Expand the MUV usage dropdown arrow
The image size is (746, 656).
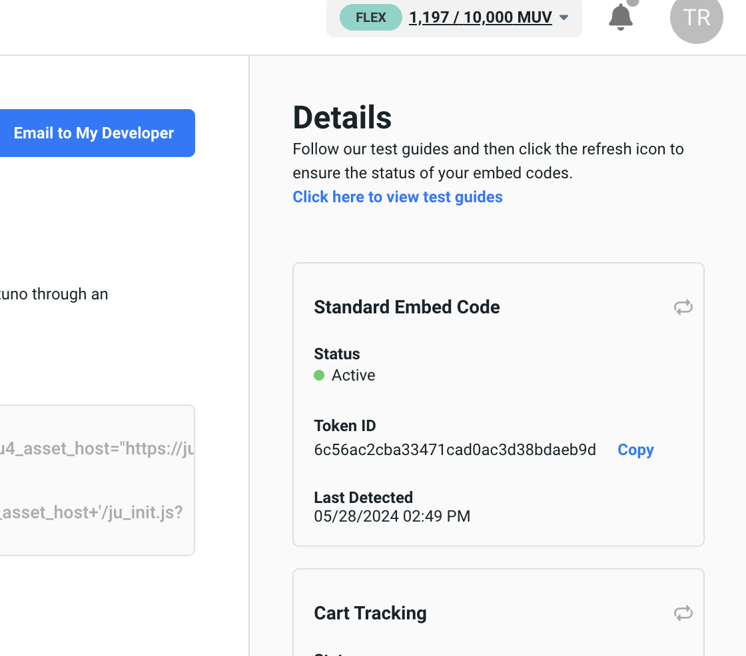point(564,18)
